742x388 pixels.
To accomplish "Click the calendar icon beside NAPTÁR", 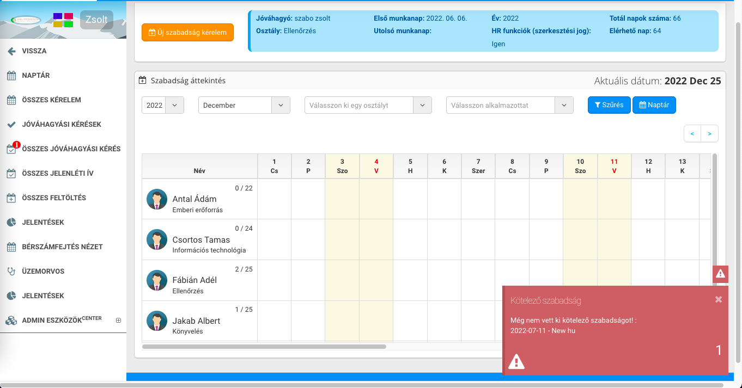I will [11, 76].
